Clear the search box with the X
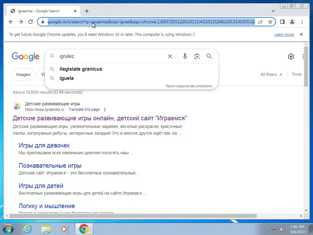Image resolution: width=313 pixels, height=235 pixels. click(x=170, y=56)
